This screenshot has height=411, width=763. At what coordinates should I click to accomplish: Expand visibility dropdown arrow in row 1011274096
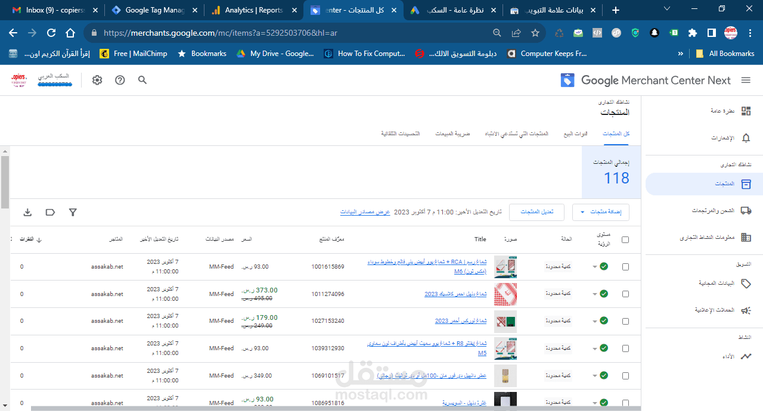pos(594,294)
